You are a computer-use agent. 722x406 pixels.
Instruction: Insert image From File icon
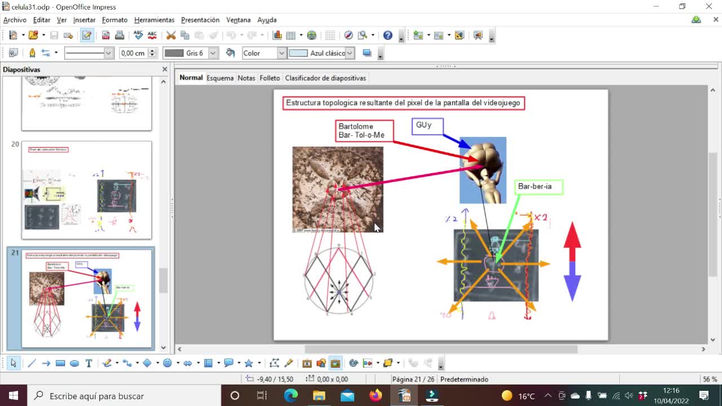pyautogui.click(x=321, y=363)
